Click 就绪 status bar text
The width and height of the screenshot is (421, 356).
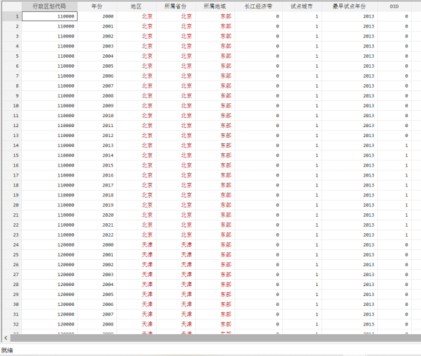(x=7, y=350)
